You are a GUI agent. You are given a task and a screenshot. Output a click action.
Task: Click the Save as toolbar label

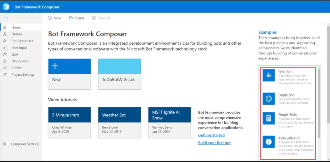[104, 18]
